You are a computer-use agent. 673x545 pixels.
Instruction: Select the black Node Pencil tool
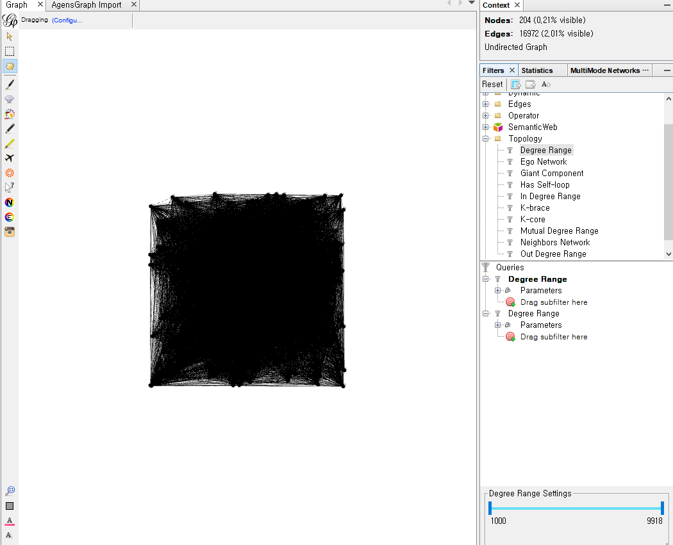[x=10, y=128]
